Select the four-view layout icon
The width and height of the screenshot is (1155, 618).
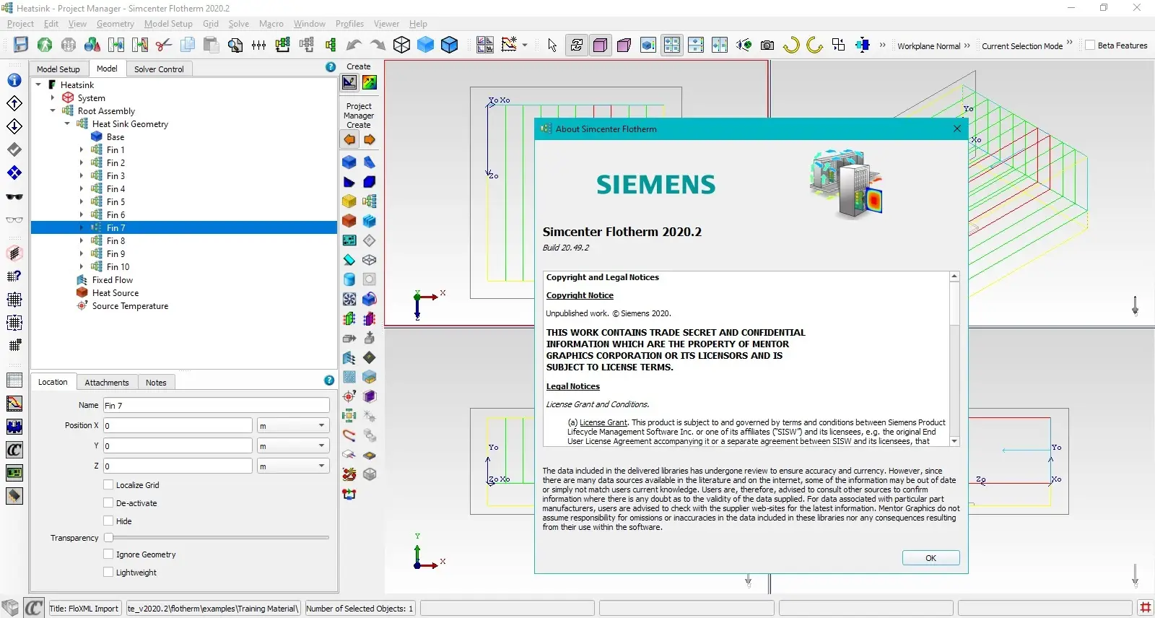click(672, 45)
